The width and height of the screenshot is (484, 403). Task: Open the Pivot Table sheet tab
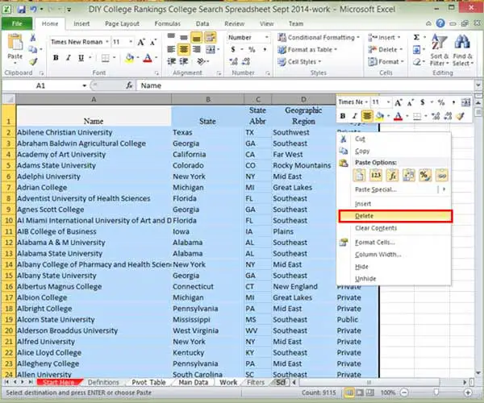[x=148, y=382]
